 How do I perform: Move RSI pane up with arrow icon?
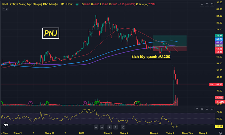tap(197, 109)
